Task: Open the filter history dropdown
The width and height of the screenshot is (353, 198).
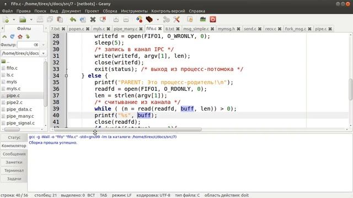Action: [43, 45]
